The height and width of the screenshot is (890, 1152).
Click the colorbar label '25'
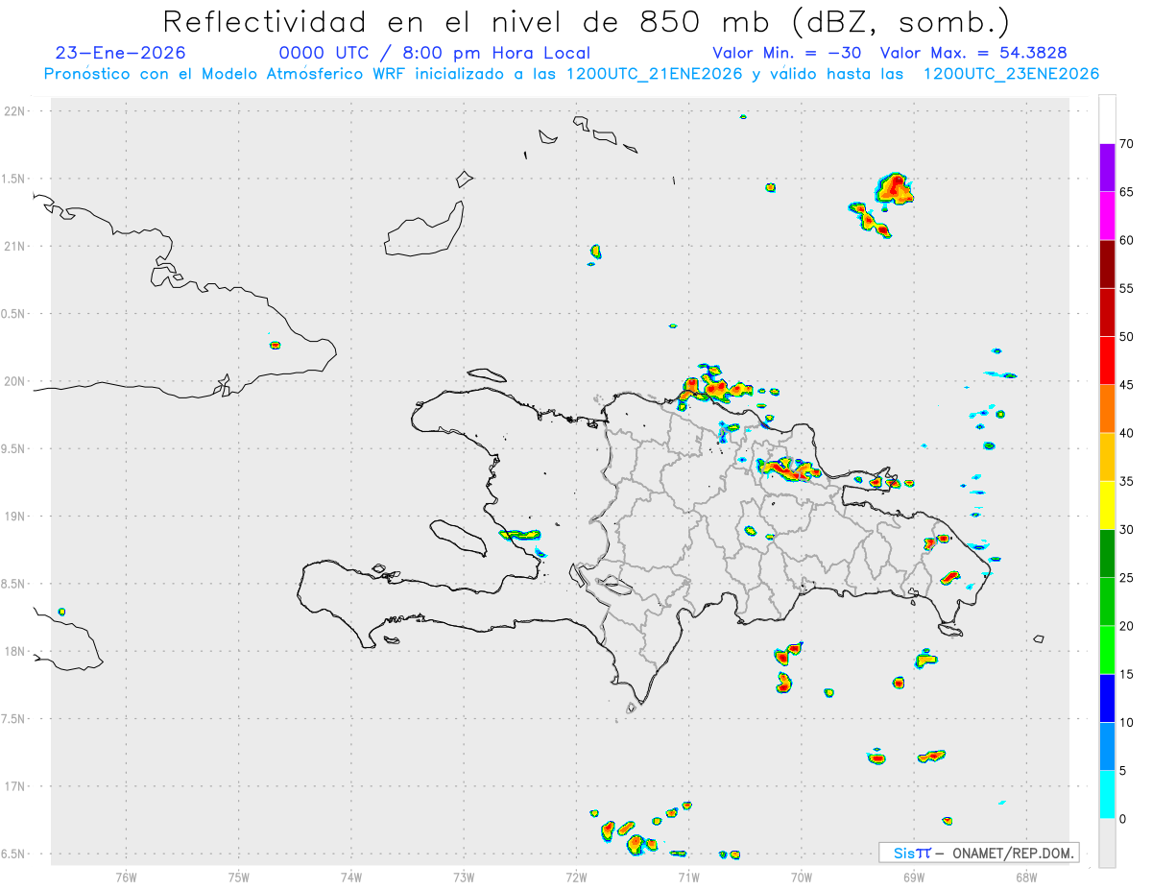[1126, 578]
